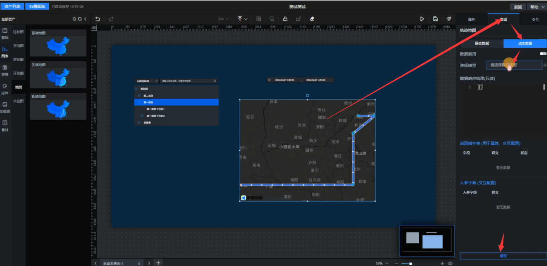
Task: Add a new canvas with plus icon
Action: pos(158,263)
